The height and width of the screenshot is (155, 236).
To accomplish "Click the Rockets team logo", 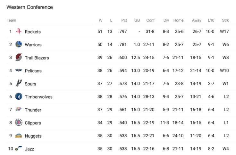I will [x=19, y=32].
